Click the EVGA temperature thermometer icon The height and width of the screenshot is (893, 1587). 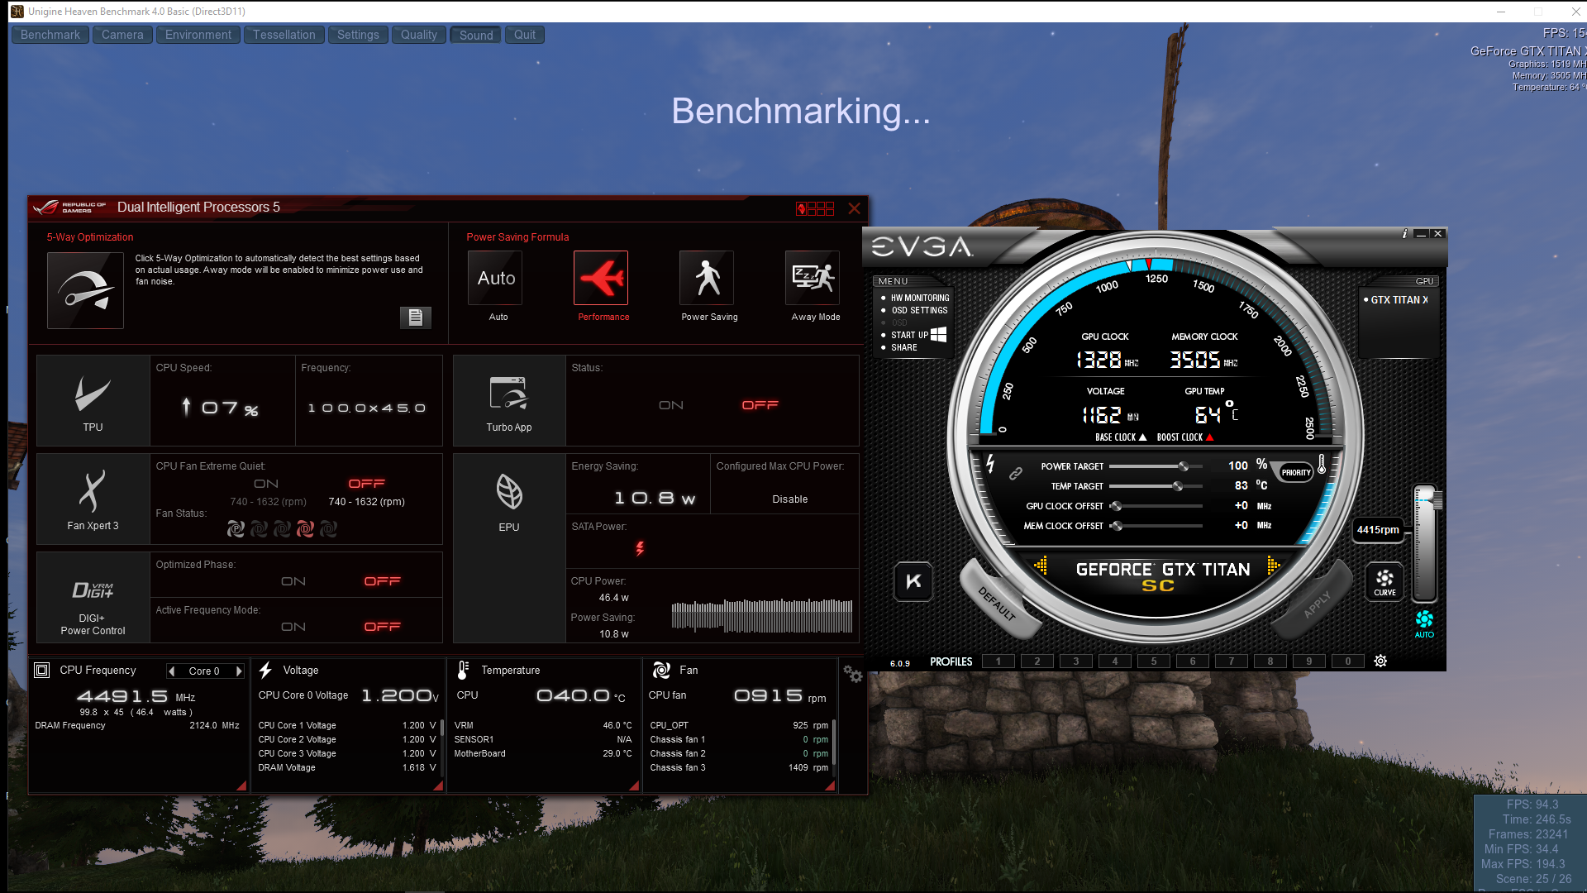tap(1322, 464)
